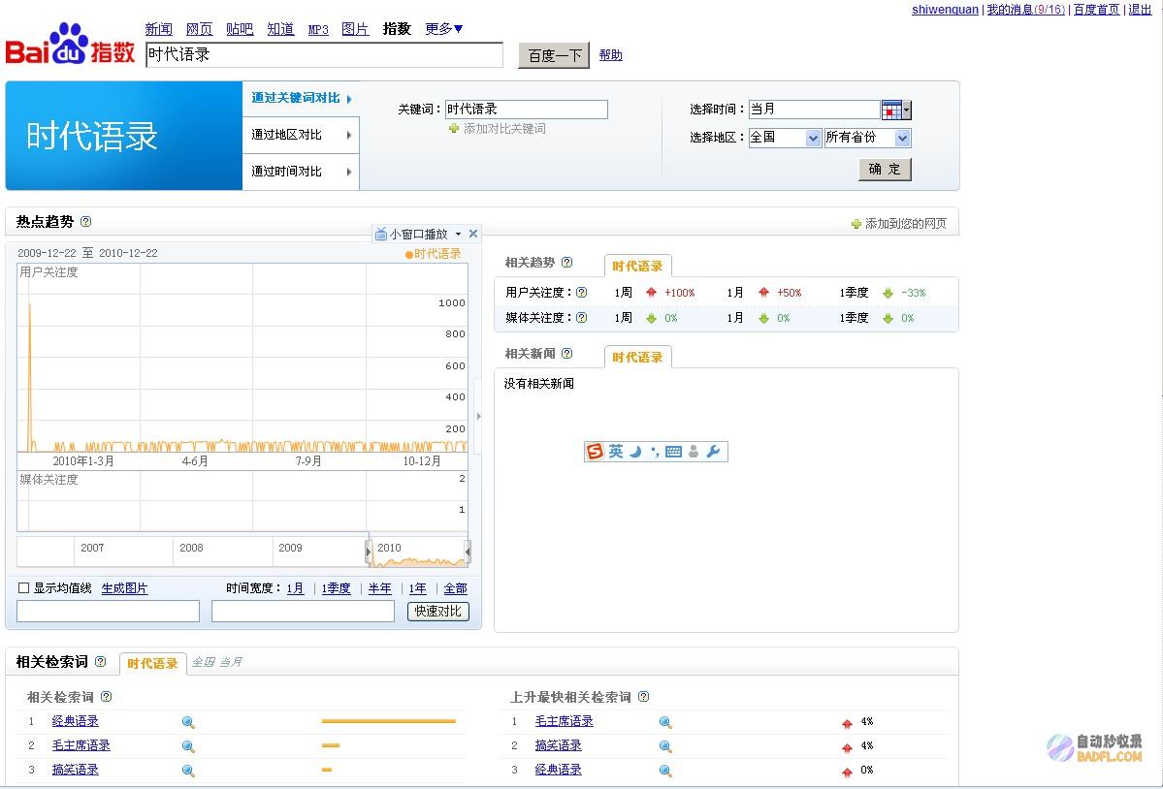
Task: Open the 贴吧 navigation tab
Action: coord(240,29)
